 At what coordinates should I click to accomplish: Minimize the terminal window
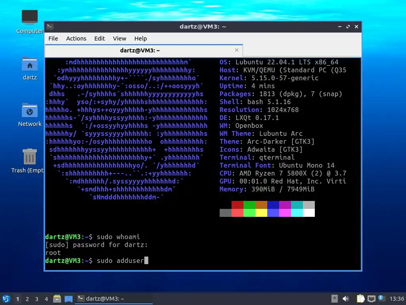pos(340,27)
